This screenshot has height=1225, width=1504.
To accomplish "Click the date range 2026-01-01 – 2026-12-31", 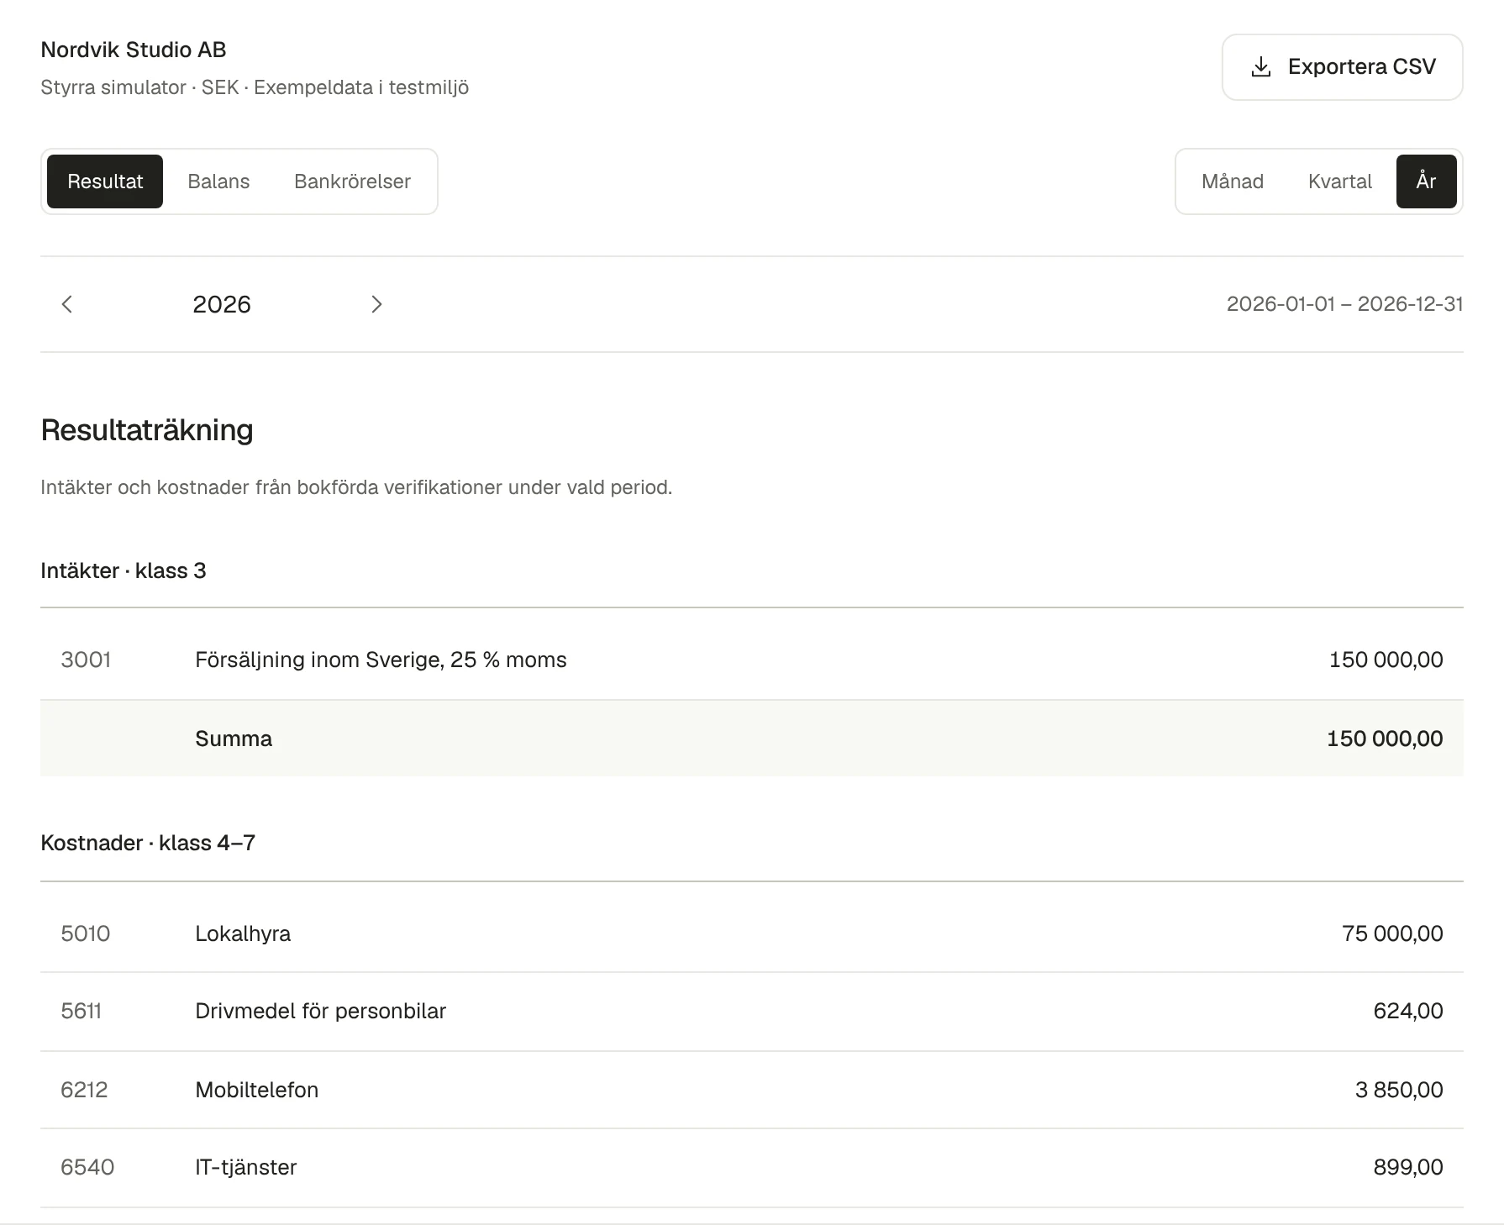I will pyautogui.click(x=1344, y=304).
